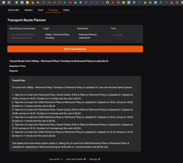The height and width of the screenshot is (163, 183).
Task: Click the Canva bookmark icon
Action: pos(134,3)
